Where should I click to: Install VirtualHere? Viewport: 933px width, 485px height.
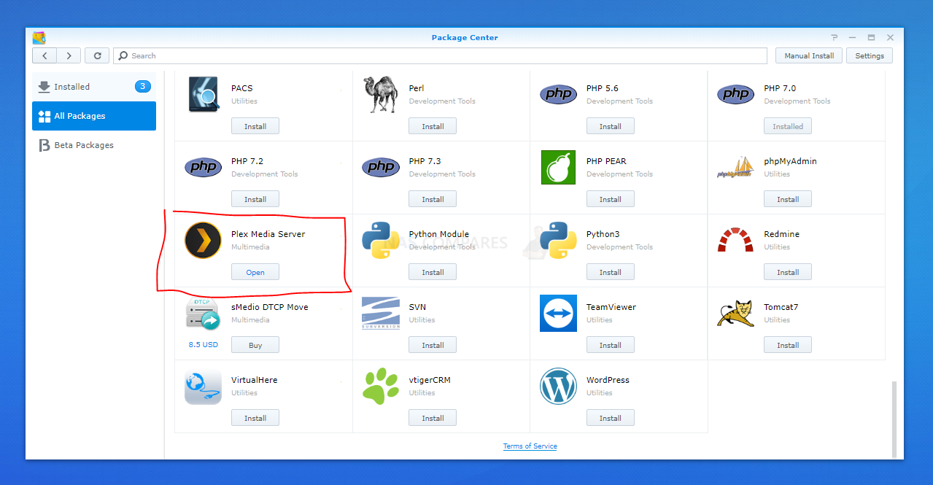(x=255, y=418)
